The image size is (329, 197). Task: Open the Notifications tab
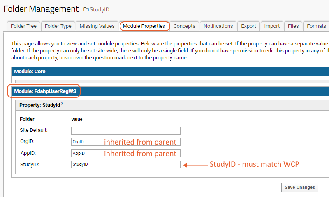[x=218, y=26]
